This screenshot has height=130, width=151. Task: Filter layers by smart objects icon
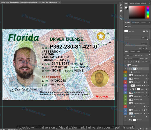tap(147, 55)
